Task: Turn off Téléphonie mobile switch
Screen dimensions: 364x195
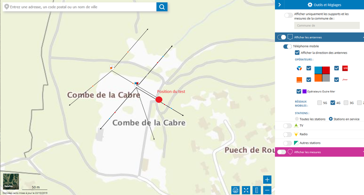Action: tap(287, 46)
